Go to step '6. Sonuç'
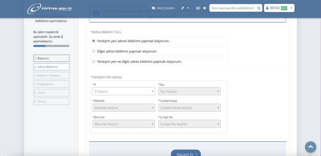The image size is (321, 156). tap(51, 101)
